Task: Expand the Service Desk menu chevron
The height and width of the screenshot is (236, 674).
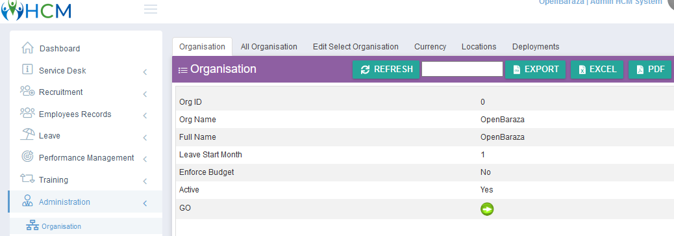Action: [145, 72]
